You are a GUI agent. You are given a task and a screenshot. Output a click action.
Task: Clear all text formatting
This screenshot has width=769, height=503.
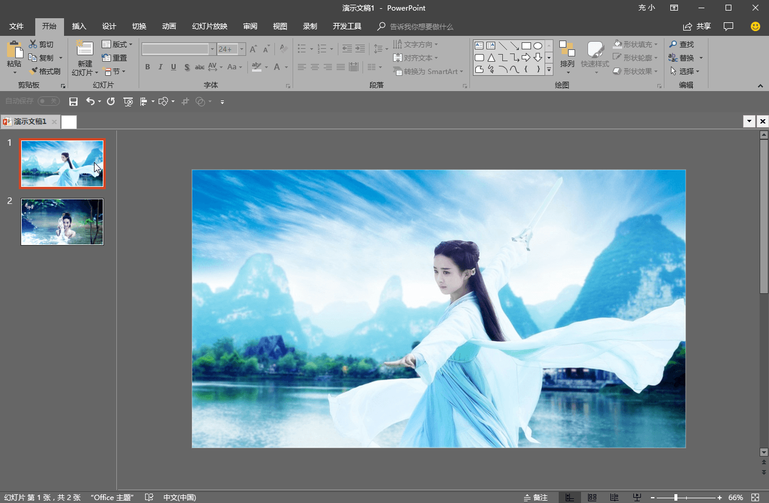pyautogui.click(x=284, y=49)
